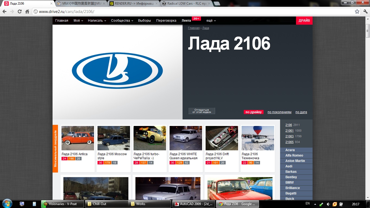Choose Acura in the brand list

(x=296, y=150)
